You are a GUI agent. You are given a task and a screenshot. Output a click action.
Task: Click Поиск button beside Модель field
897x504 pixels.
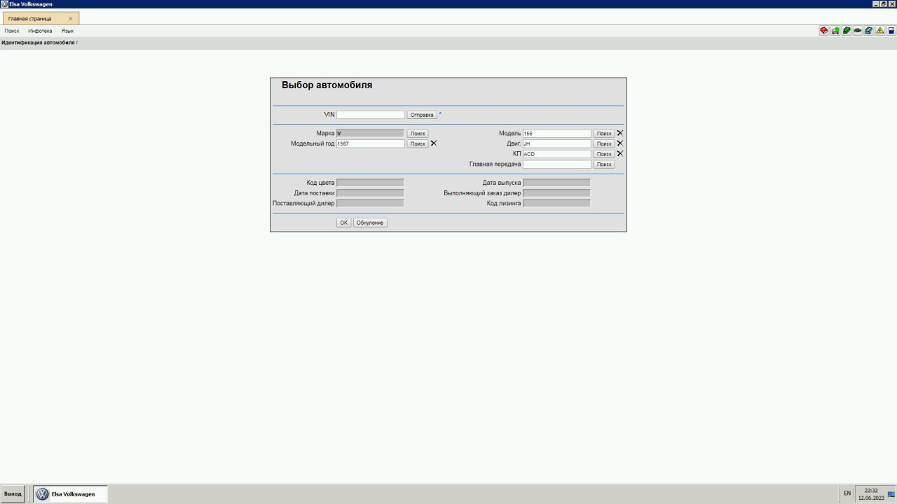pyautogui.click(x=604, y=134)
